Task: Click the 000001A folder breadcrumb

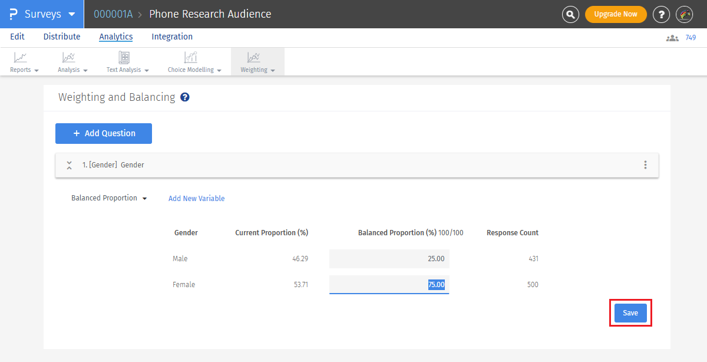Action: pos(113,14)
